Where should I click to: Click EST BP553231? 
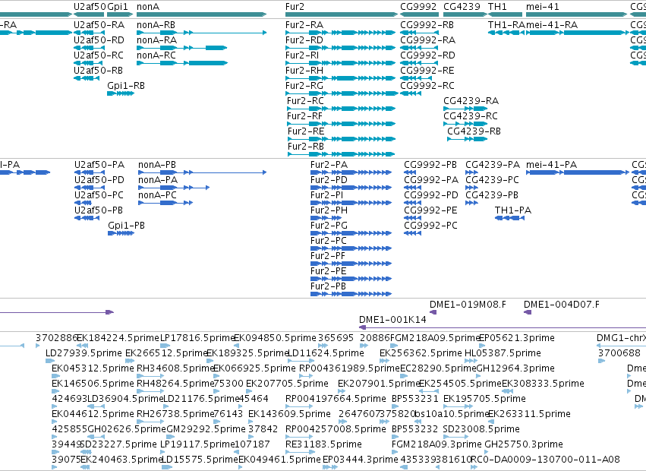tap(395, 406)
